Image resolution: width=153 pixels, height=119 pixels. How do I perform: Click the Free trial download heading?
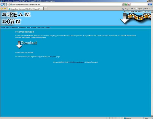pyautogui.click(x=24, y=32)
